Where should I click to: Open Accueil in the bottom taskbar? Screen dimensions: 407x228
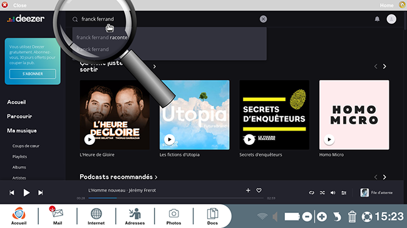click(19, 216)
